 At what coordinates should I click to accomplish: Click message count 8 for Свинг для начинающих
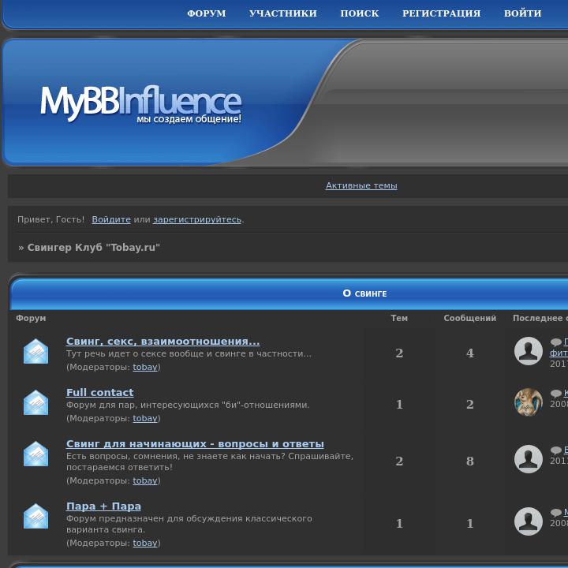pyautogui.click(x=470, y=461)
